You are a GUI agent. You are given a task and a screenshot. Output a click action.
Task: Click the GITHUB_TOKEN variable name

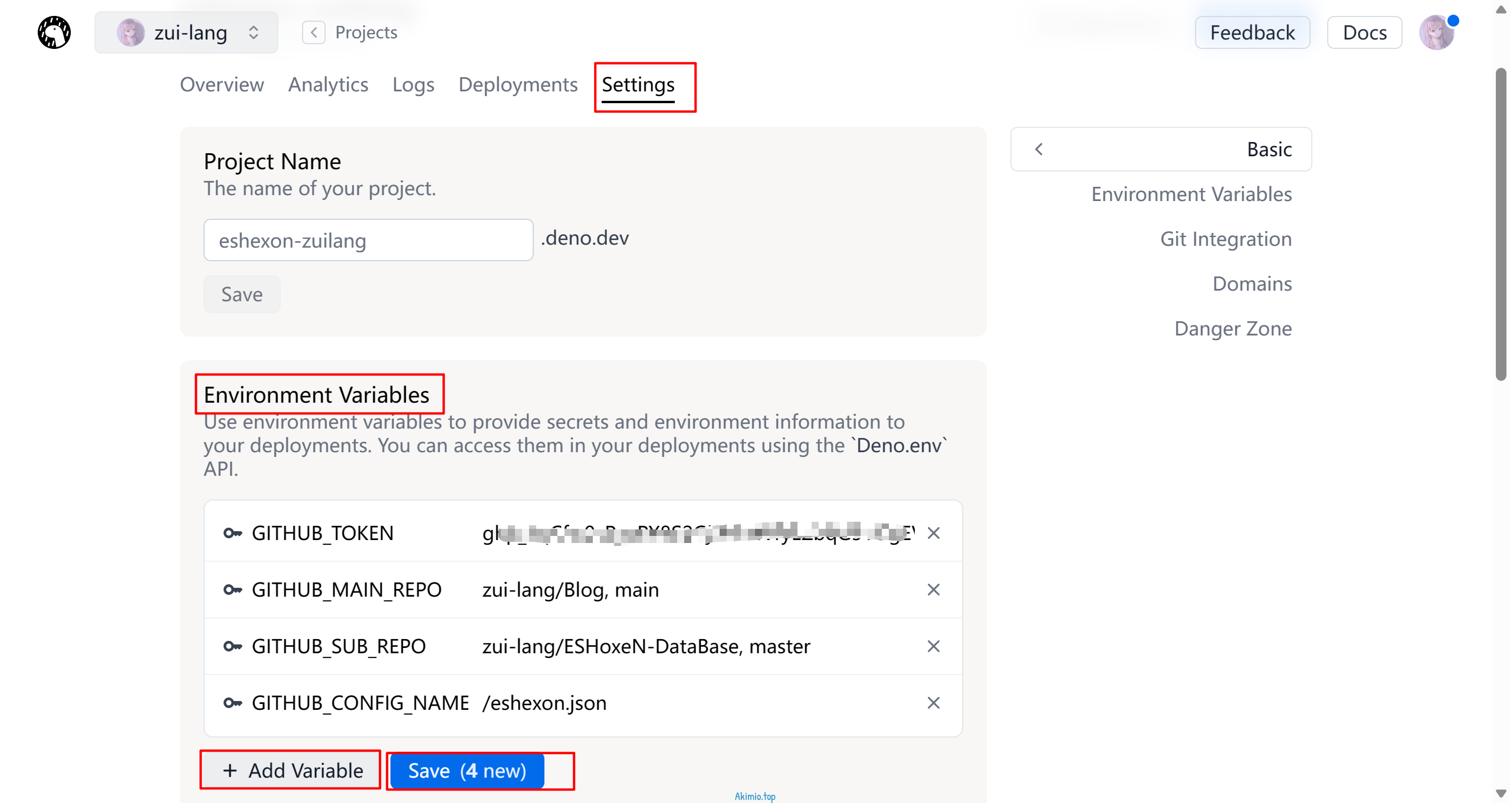tap(323, 534)
